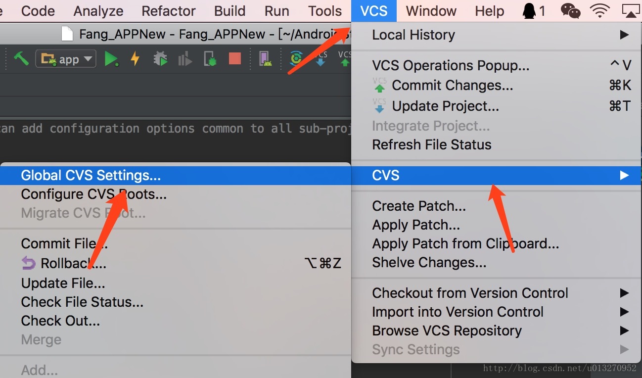Click the Debug app bug icon
Viewport: 642px width, 378px height.
pos(160,59)
